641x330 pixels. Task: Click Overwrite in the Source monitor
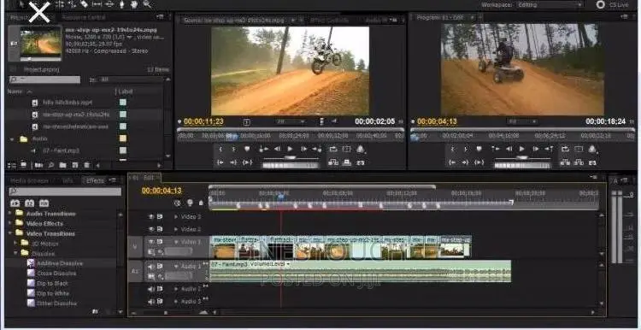coord(347,162)
